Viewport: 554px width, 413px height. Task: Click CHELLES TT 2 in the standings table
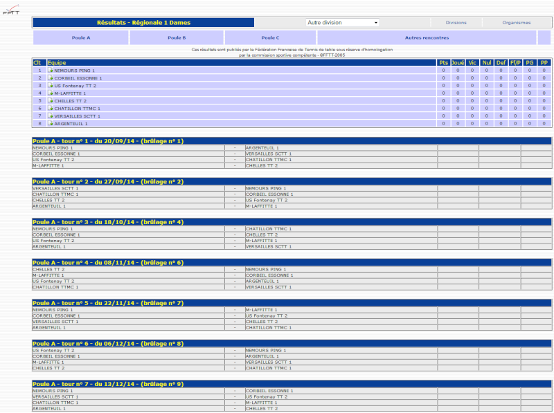pyautogui.click(x=71, y=101)
